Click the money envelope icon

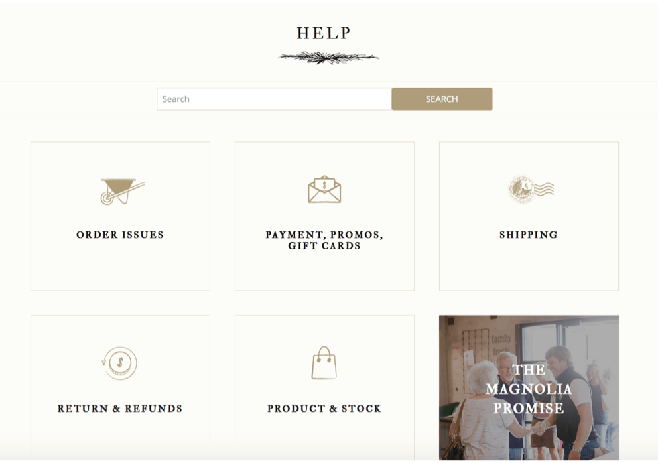(x=324, y=189)
